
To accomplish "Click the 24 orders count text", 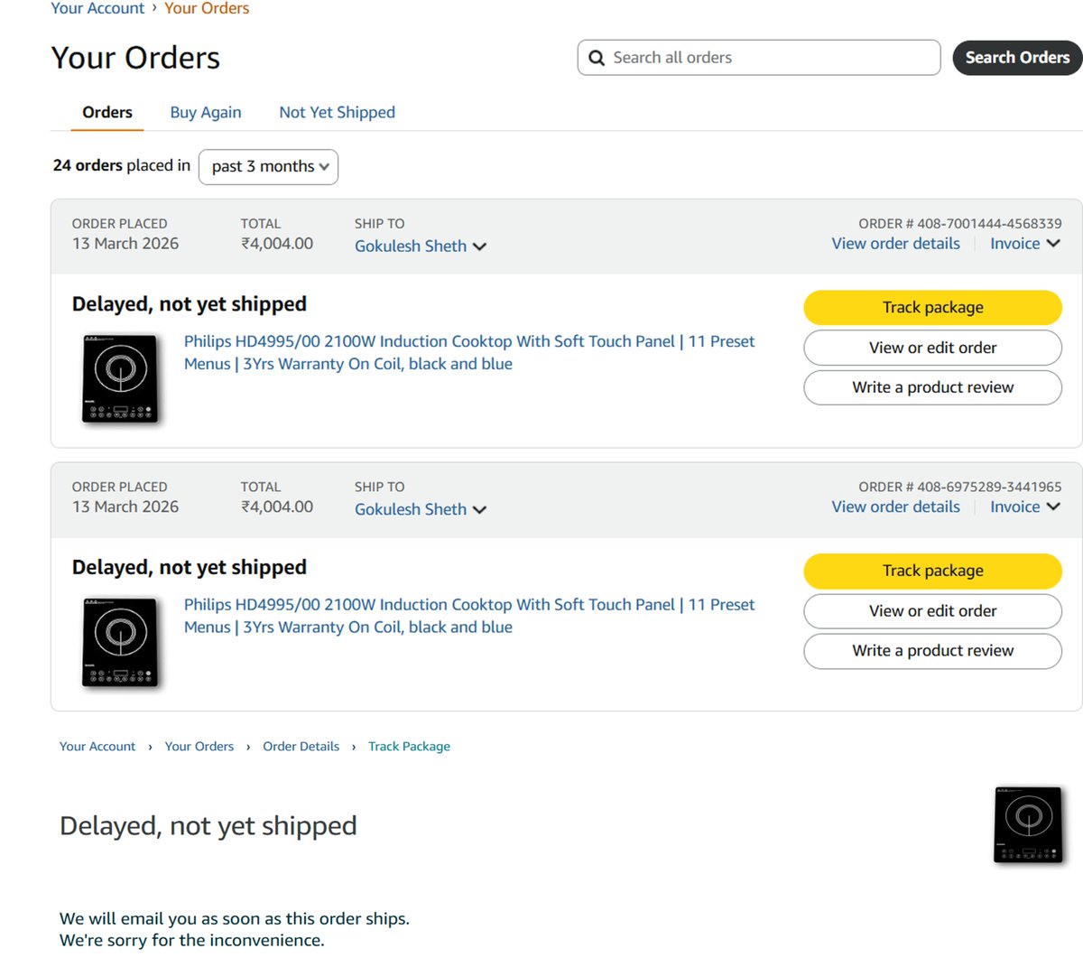I will pos(88,165).
